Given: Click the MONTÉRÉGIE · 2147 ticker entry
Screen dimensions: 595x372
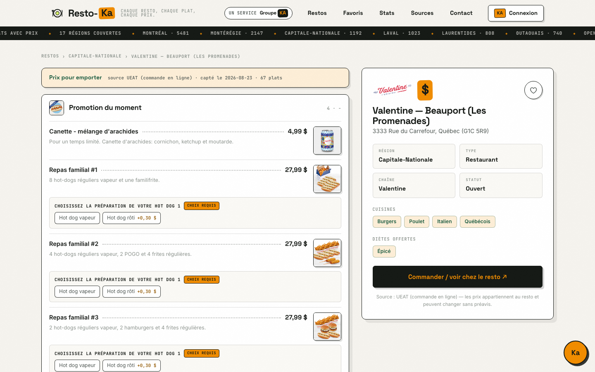Looking at the screenshot, I should coord(237,33).
